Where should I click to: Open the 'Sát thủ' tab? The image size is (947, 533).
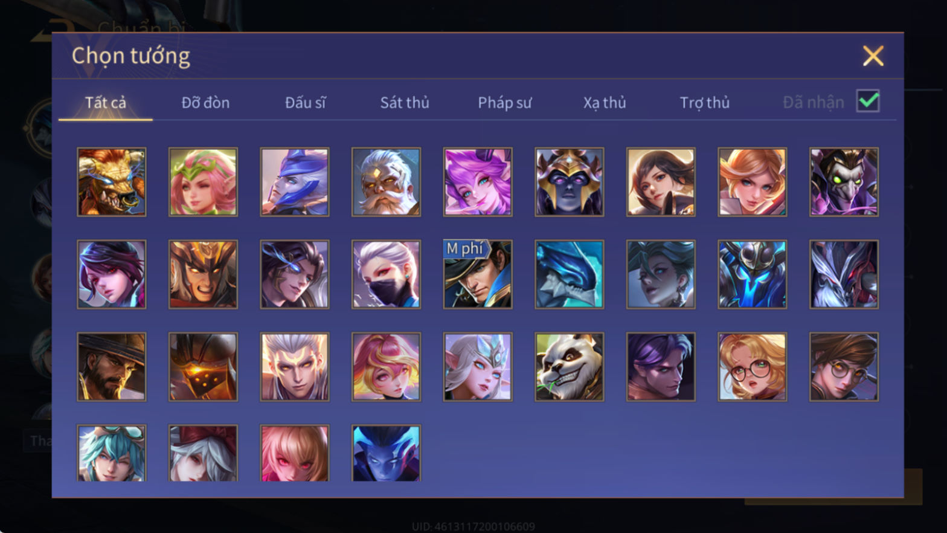[405, 103]
